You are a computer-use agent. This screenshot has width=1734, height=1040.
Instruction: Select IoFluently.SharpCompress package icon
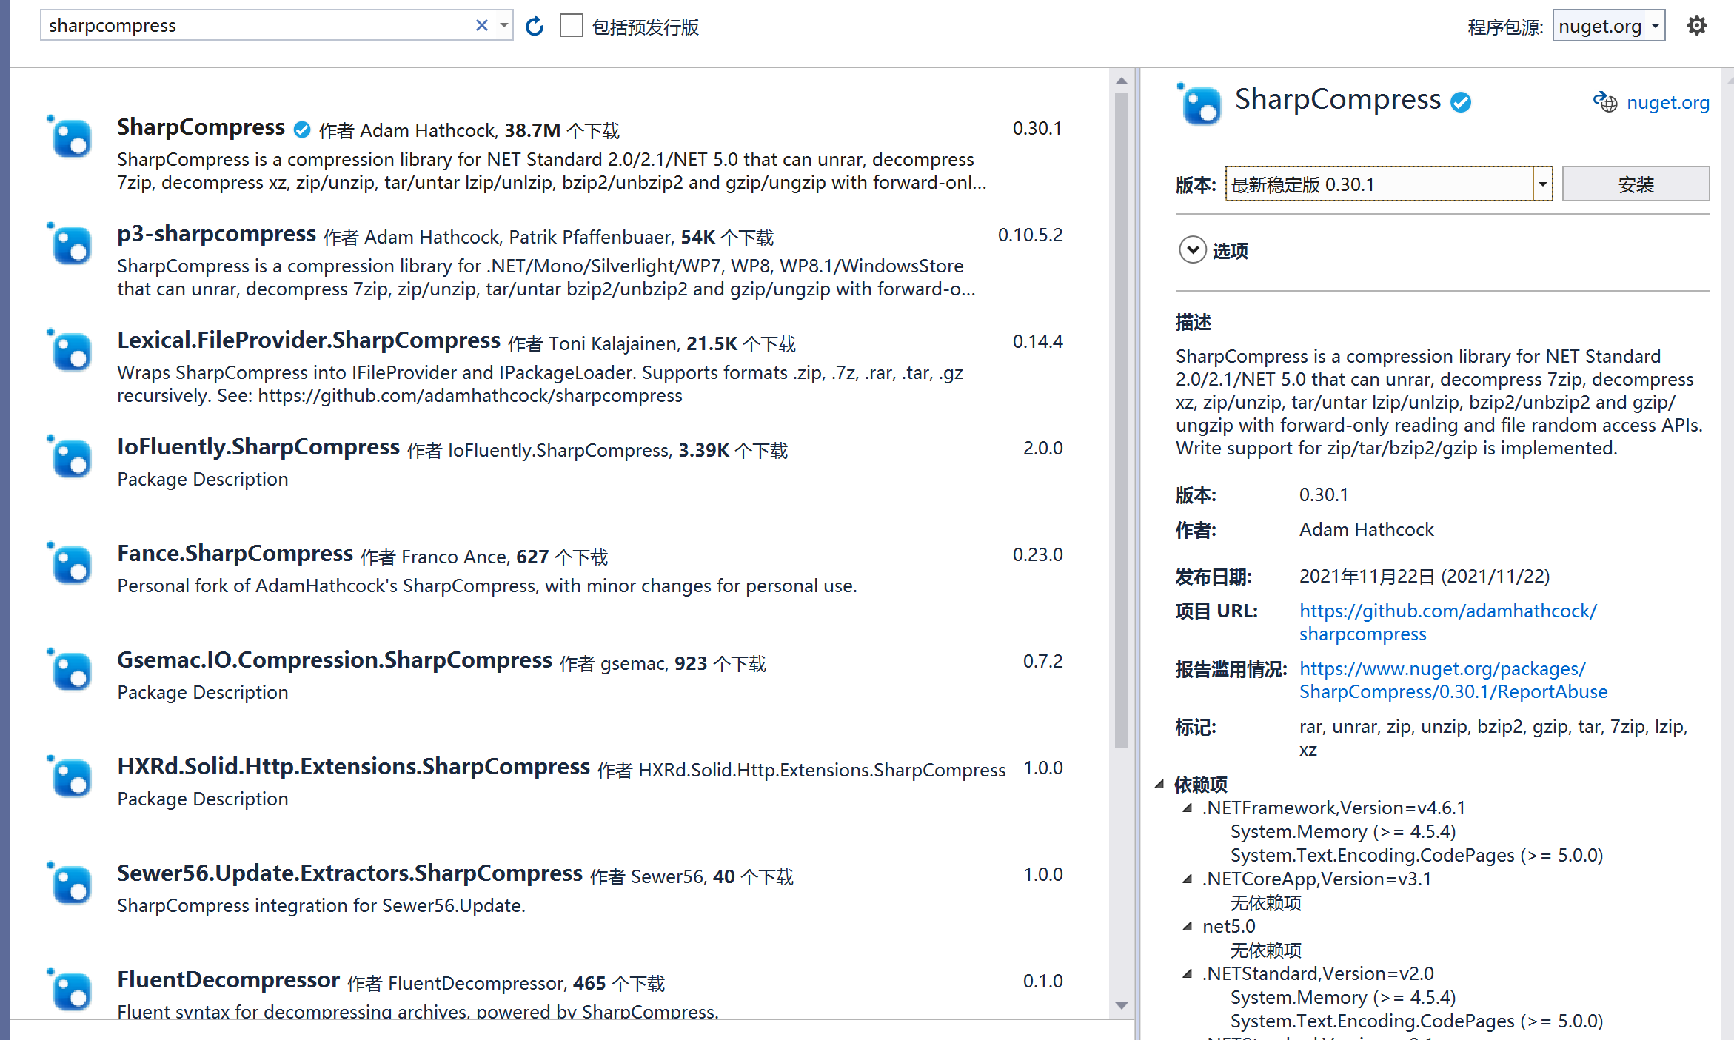(70, 457)
